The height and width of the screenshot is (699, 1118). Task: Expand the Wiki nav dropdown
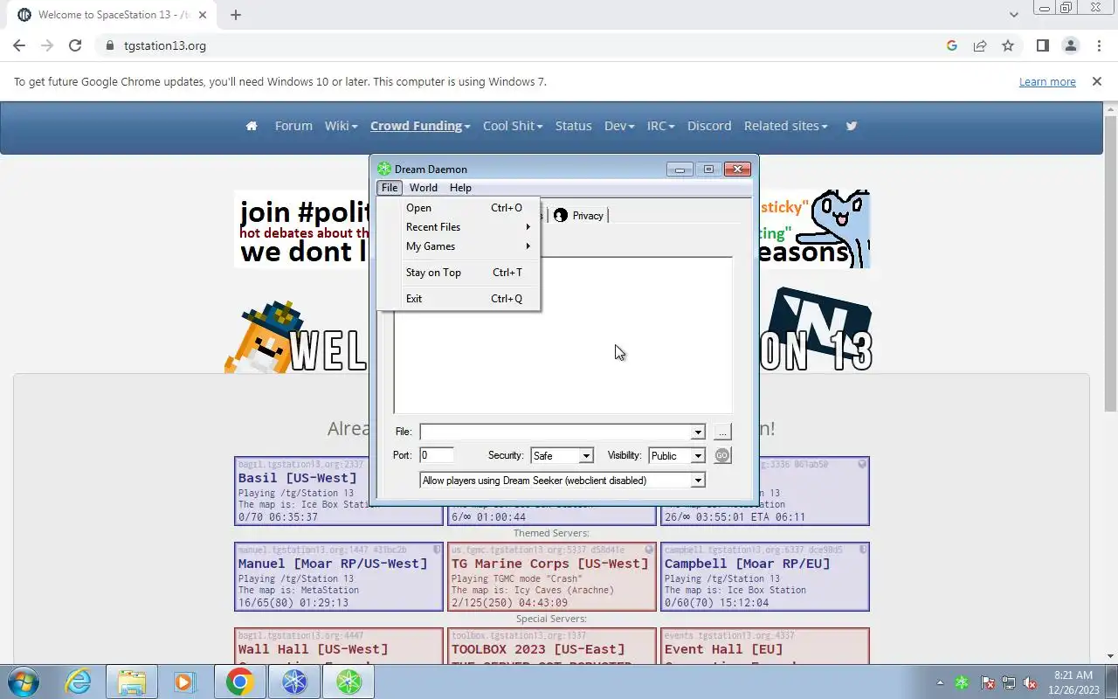click(341, 126)
